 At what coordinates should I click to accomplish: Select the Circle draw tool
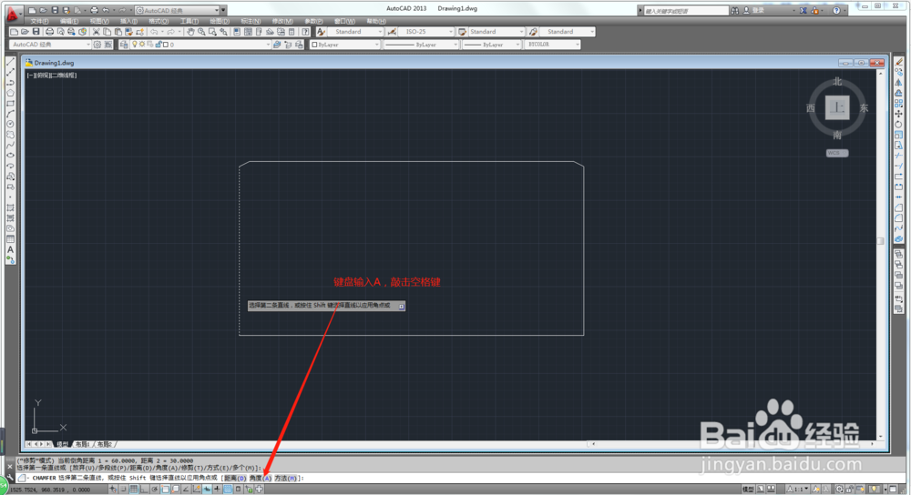(10, 124)
